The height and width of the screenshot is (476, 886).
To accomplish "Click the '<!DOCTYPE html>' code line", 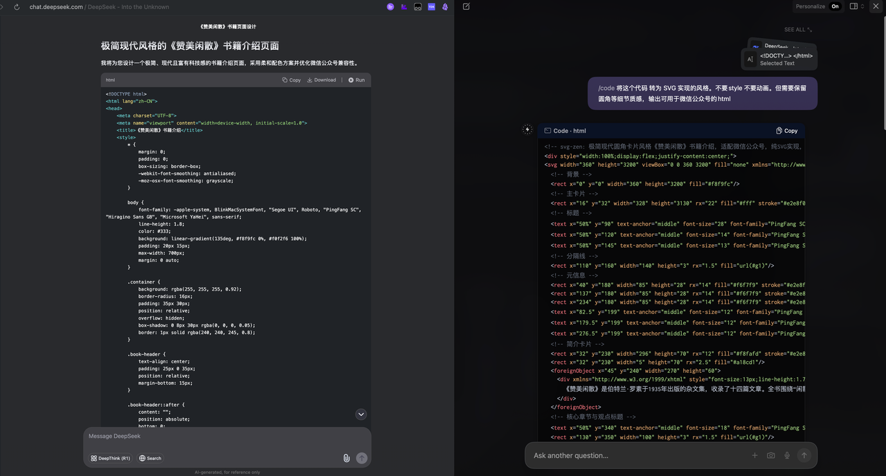I will (126, 93).
